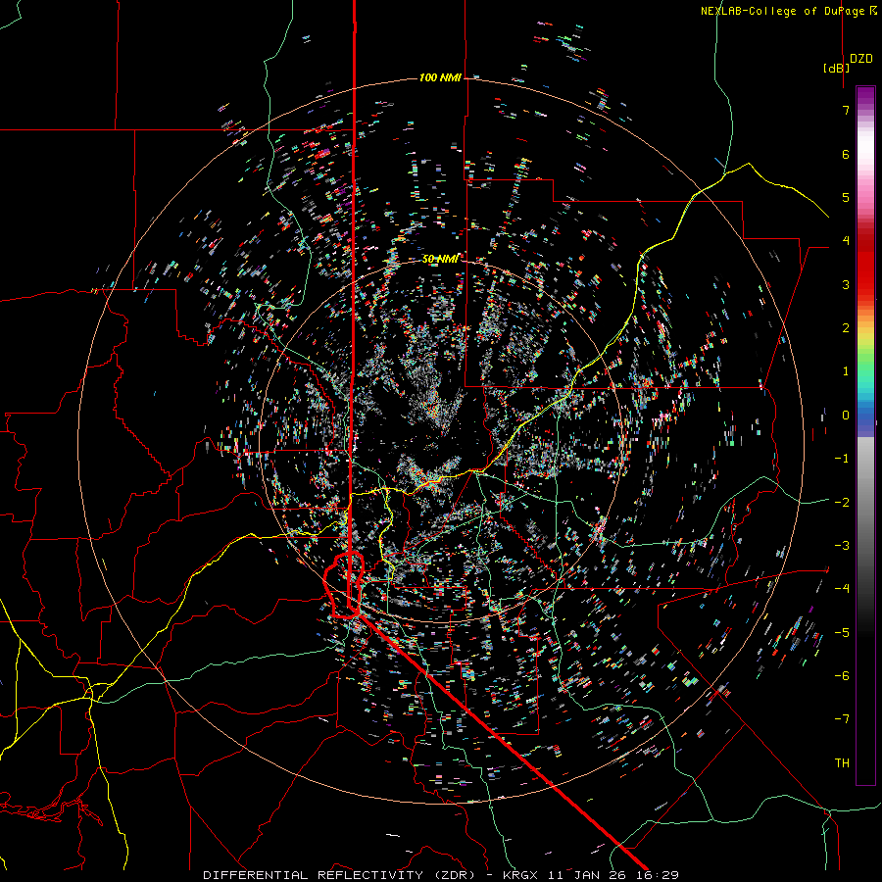This screenshot has width=882, height=882.
Task: Click the "2" tick label on the legend
Action: pyautogui.click(x=846, y=328)
